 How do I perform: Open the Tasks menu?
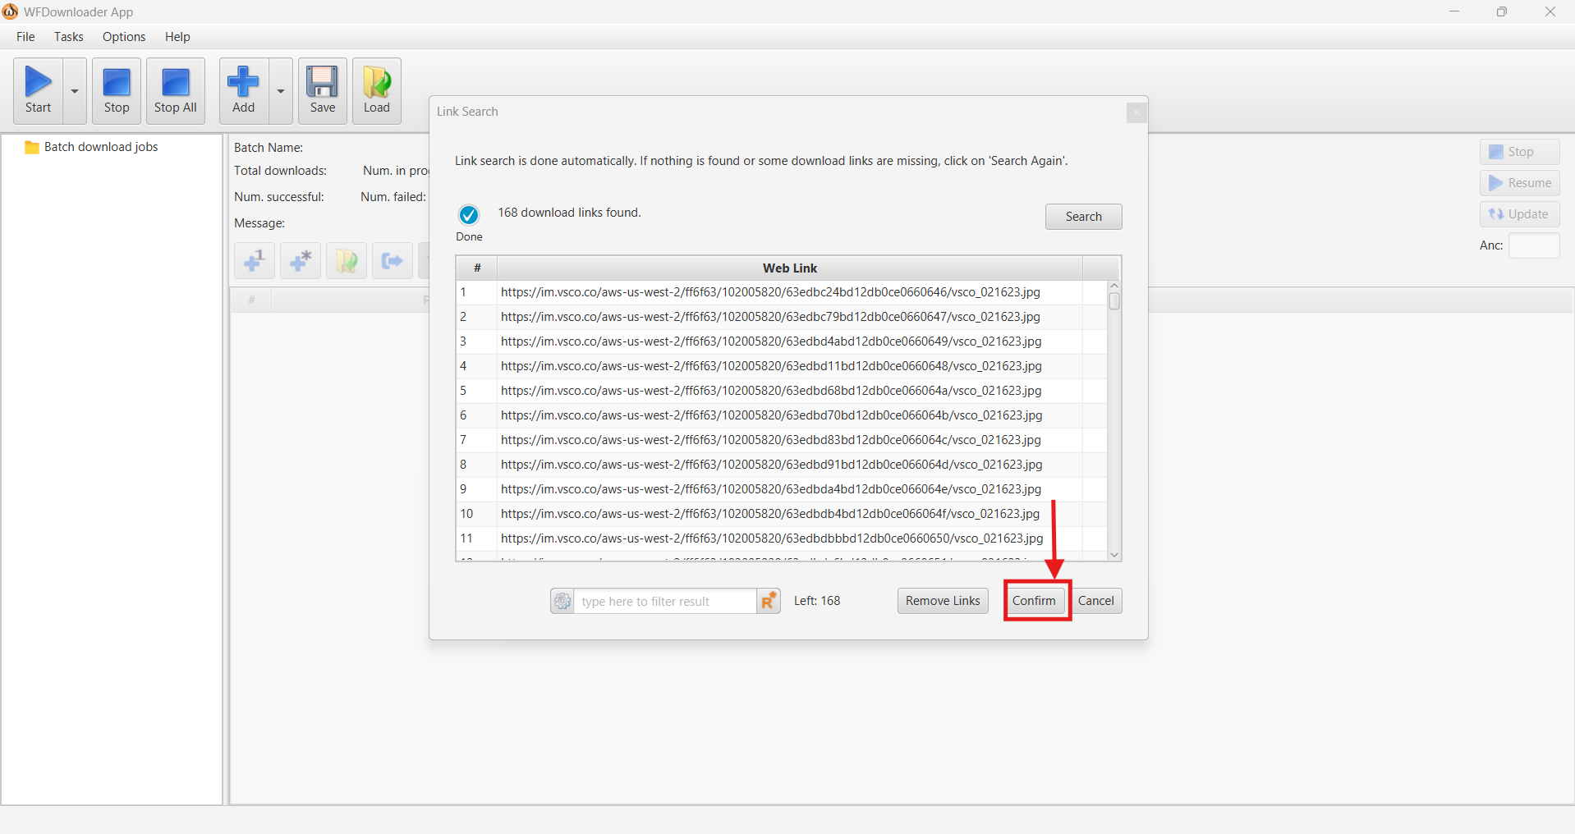click(68, 36)
